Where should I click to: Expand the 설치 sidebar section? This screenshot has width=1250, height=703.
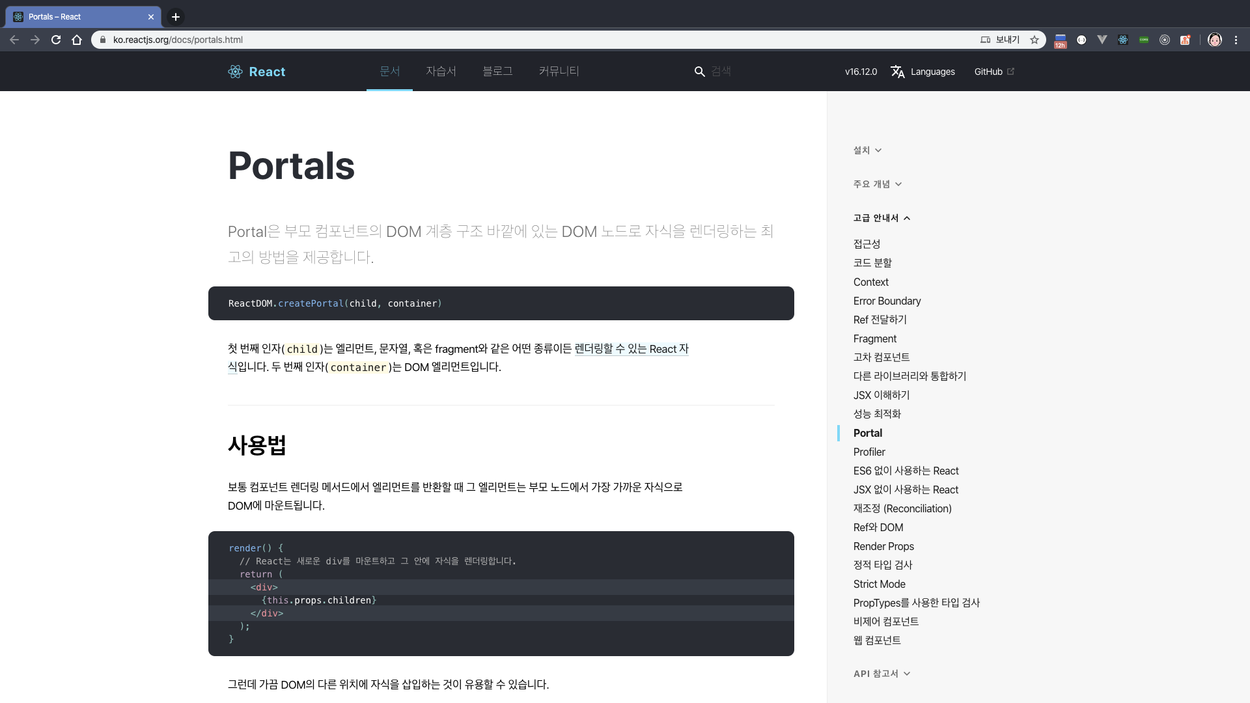867,150
